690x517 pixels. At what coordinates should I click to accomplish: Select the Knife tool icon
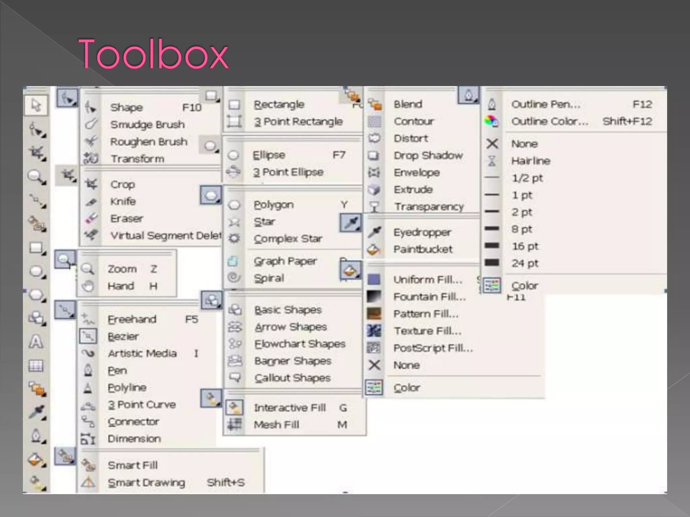(x=91, y=202)
